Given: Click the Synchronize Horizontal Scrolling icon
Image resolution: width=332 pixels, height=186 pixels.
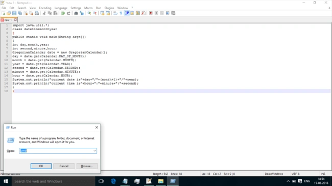Looking at the screenshot, I should 108,13.
